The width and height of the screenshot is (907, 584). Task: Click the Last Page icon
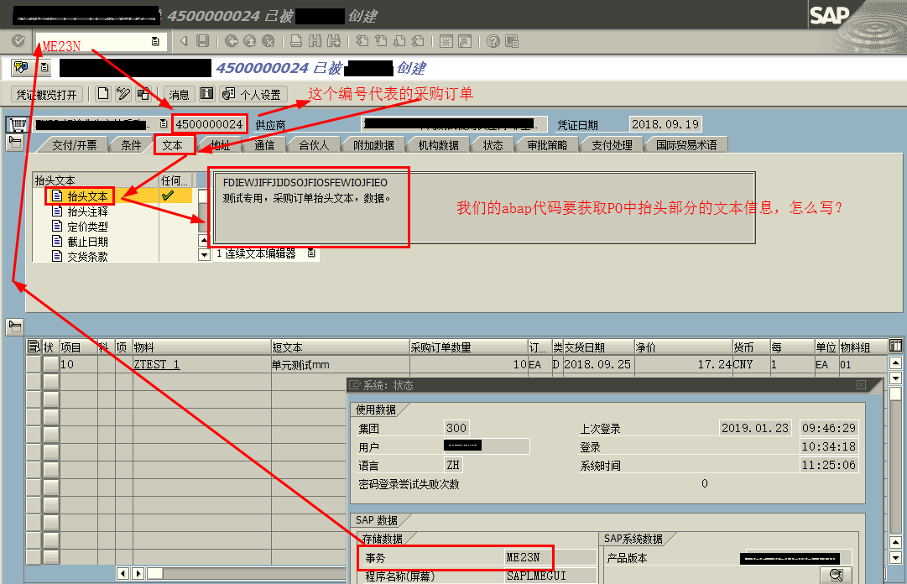[418, 41]
